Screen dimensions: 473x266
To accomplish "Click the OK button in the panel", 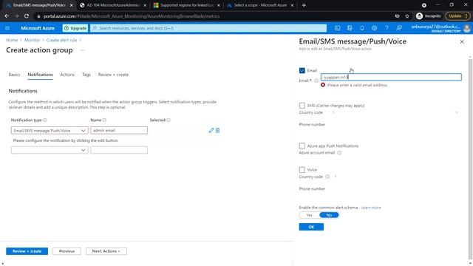I will coord(311,227).
